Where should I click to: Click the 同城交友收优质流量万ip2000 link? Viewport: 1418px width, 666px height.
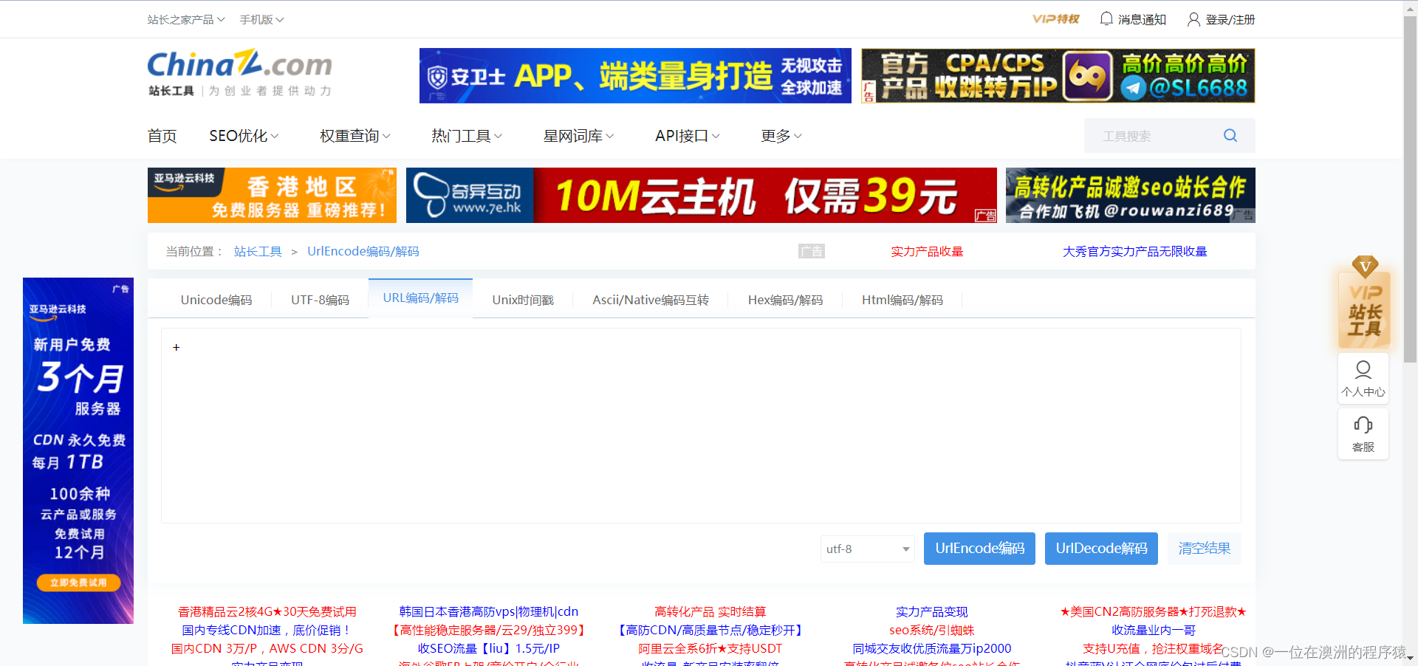(932, 649)
